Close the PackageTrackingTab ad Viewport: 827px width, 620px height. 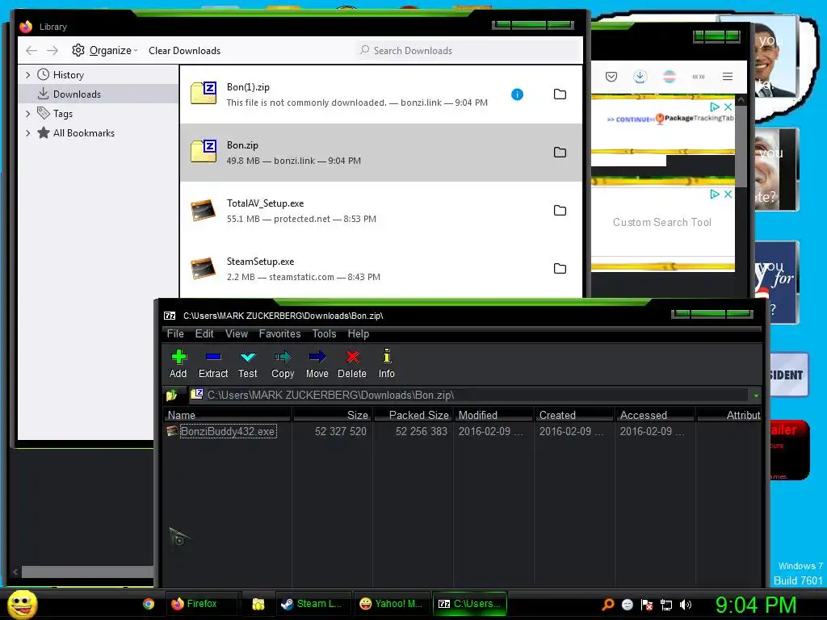728,107
